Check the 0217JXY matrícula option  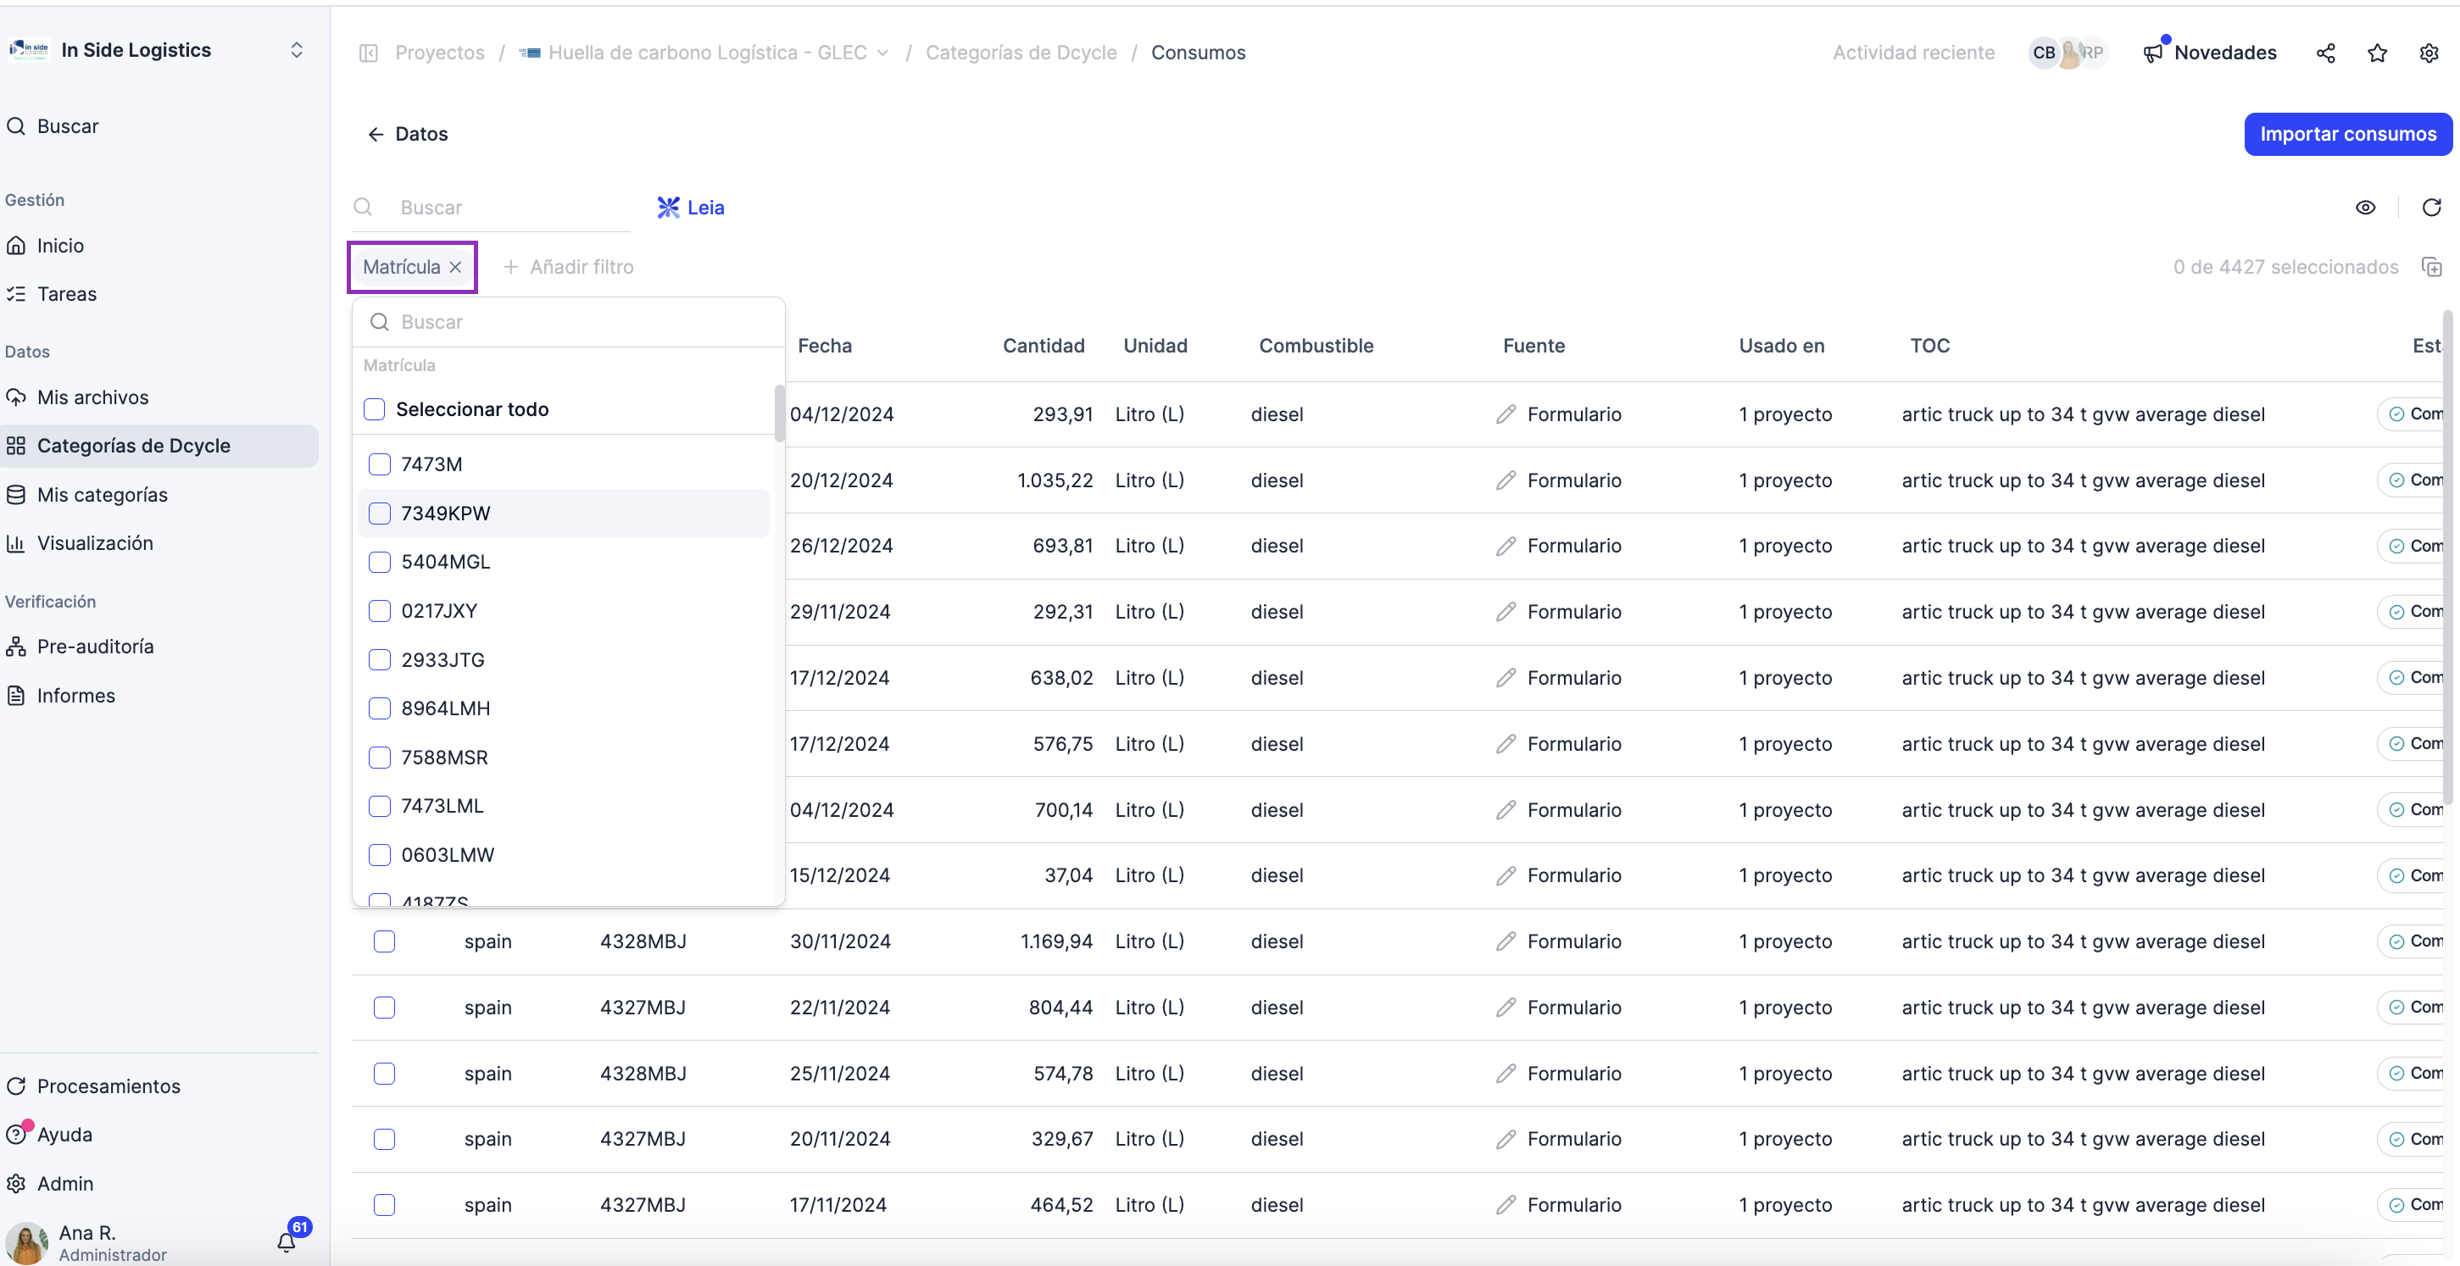pyautogui.click(x=379, y=610)
